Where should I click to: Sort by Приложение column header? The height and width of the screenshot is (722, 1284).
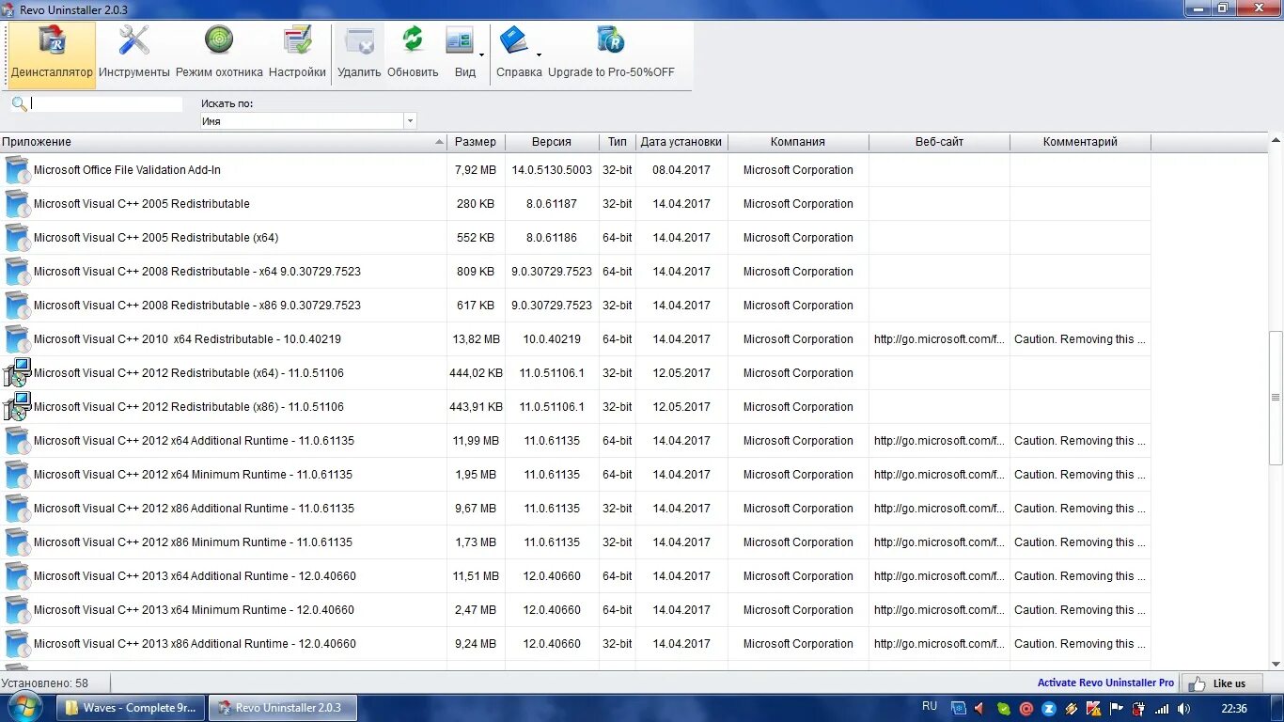[x=224, y=142]
